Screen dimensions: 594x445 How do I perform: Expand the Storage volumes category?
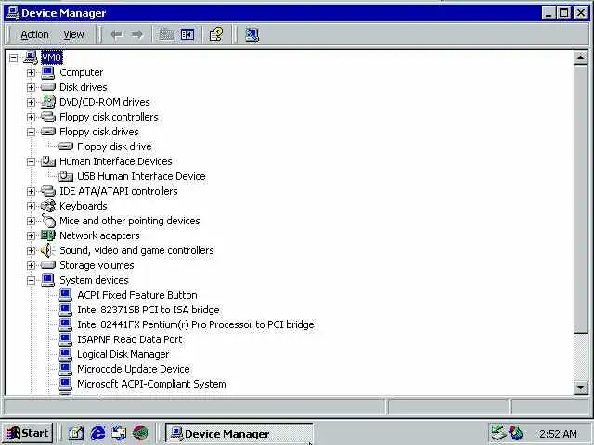pyautogui.click(x=31, y=265)
